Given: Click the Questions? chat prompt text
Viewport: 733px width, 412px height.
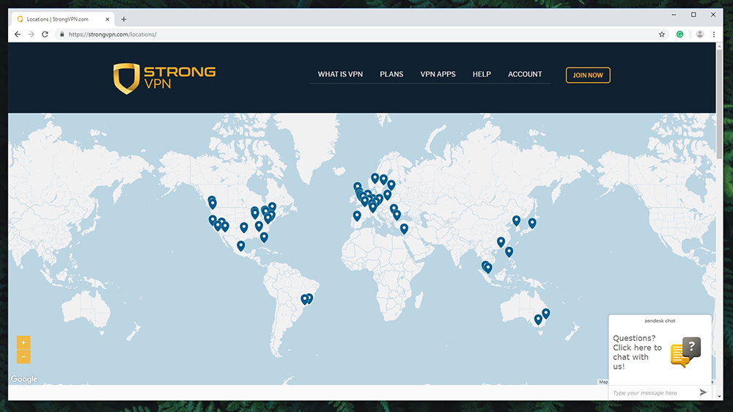Looking at the screenshot, I should pyautogui.click(x=637, y=352).
